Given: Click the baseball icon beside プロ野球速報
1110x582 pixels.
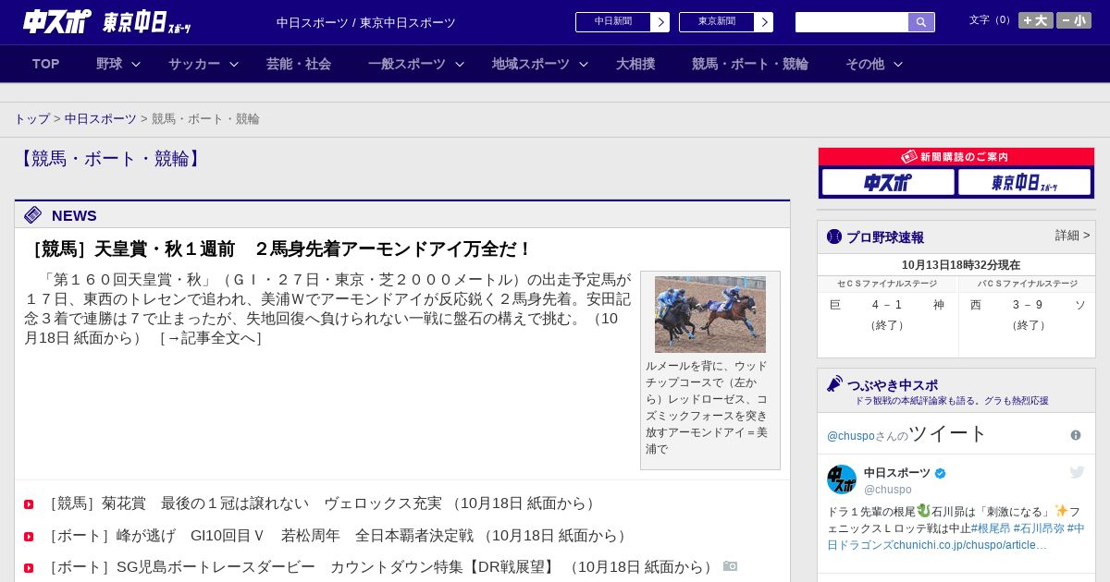Looking at the screenshot, I should point(834,236).
